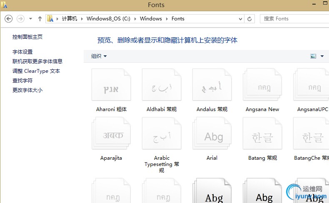Click the Andalus 常规 label

pos(212,109)
